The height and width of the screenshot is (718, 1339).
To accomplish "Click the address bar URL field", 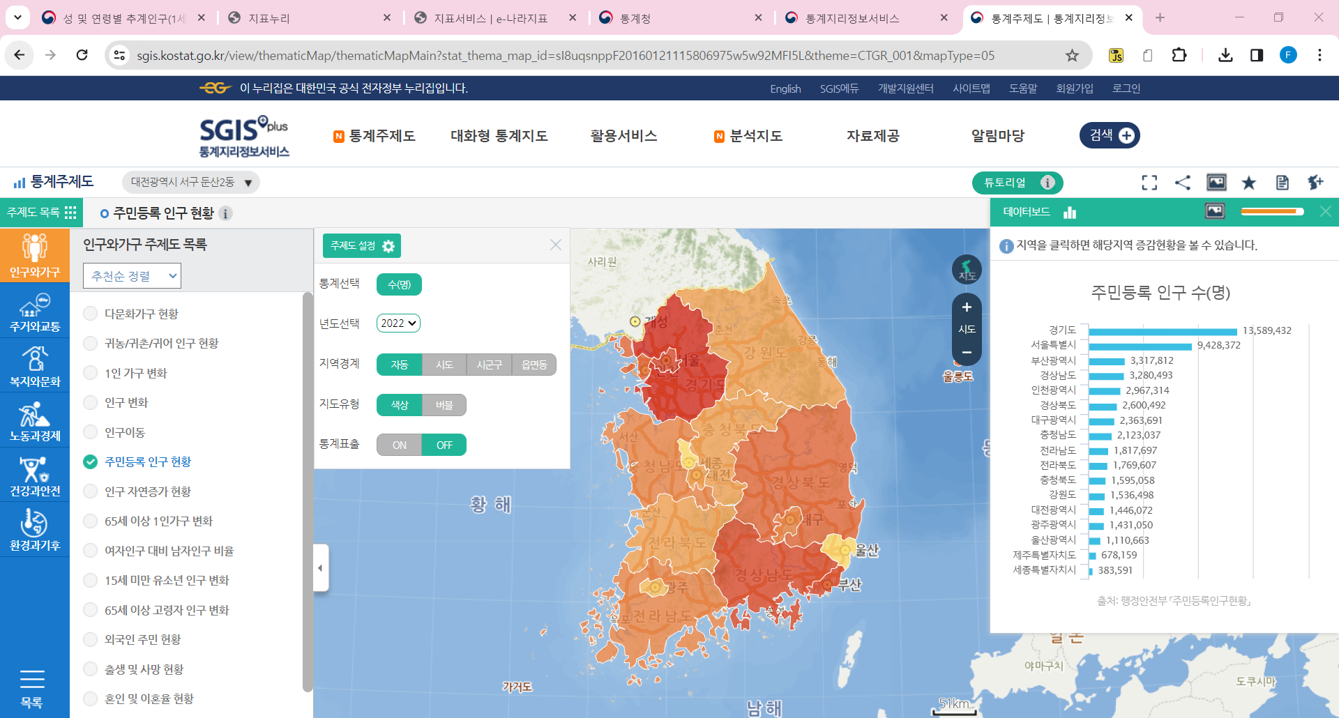I will click(599, 55).
